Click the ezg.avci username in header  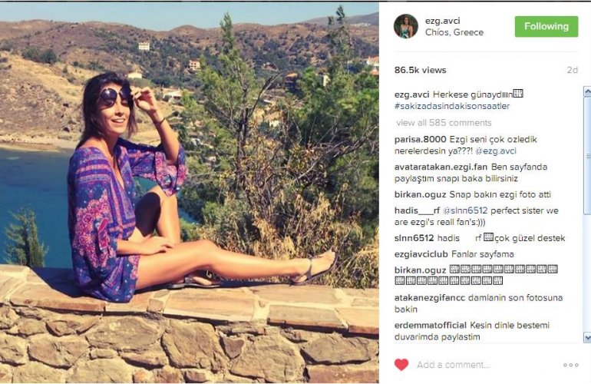coord(443,22)
